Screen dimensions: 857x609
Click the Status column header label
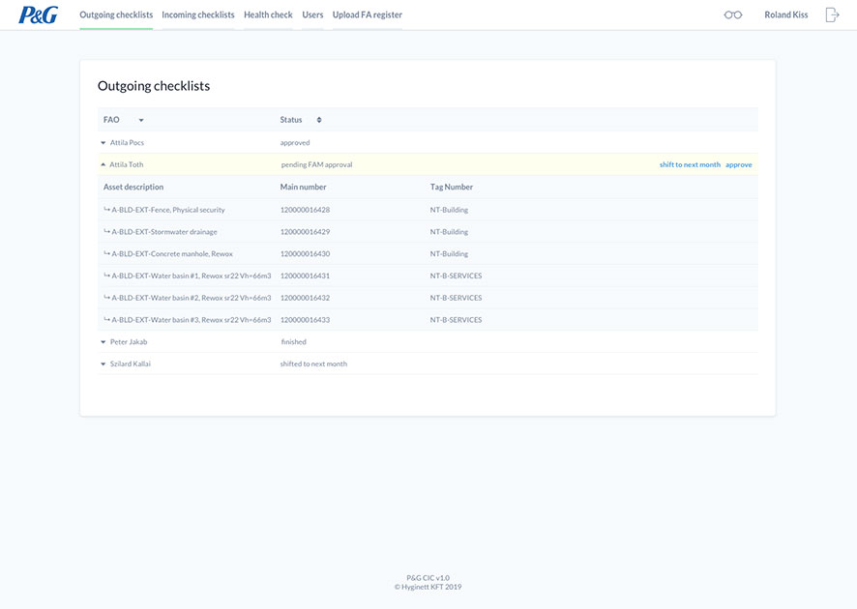[x=291, y=120]
